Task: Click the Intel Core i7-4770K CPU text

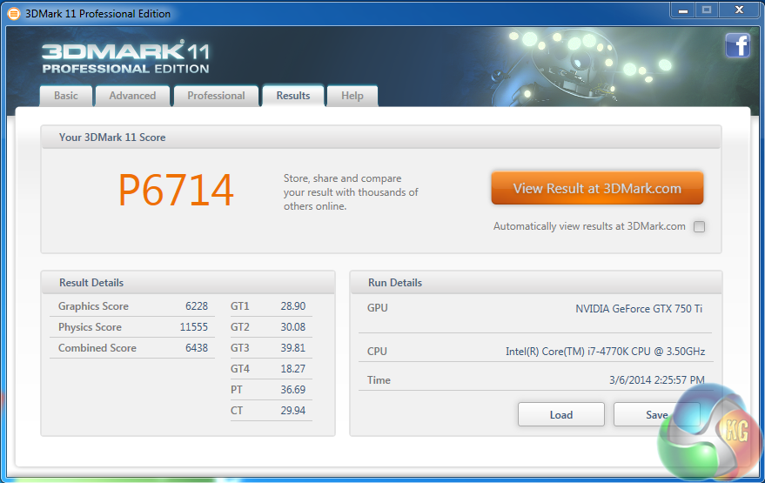Action: (605, 352)
